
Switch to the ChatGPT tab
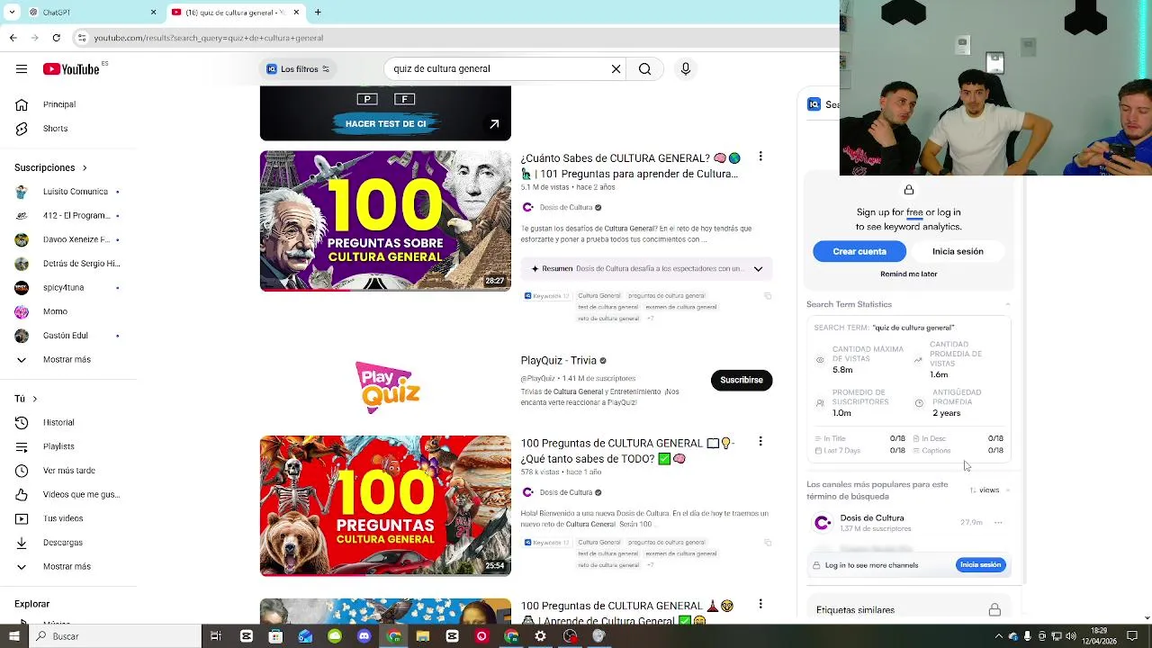pos(90,13)
